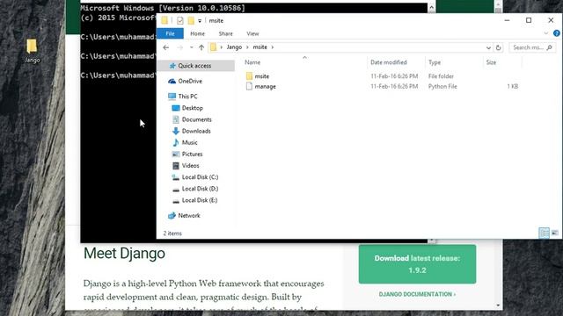This screenshot has width=563, height=316.
Task: Select Quick access in navigation pane
Action: coord(196,66)
